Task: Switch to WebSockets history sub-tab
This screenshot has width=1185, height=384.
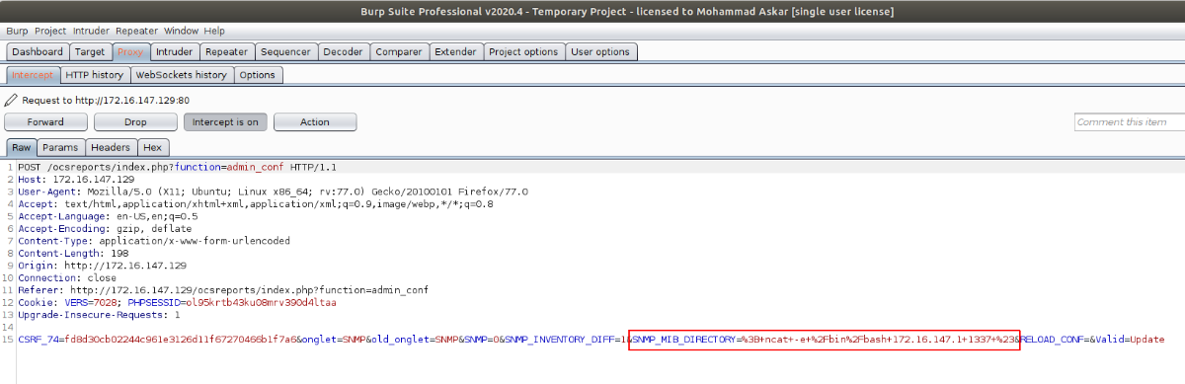Action: 181,75
